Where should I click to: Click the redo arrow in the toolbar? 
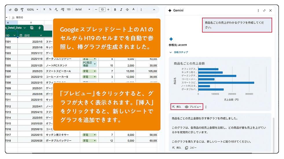[10, 10]
